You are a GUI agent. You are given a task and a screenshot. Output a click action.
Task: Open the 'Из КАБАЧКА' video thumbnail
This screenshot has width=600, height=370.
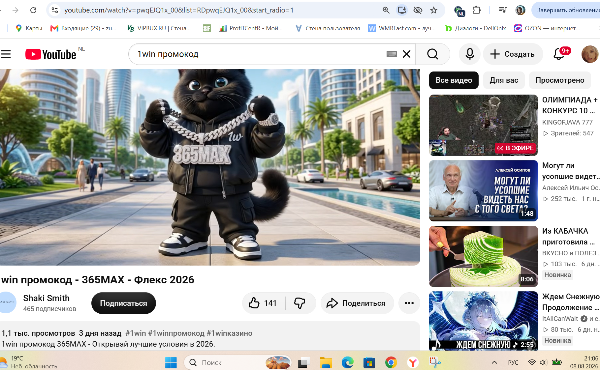click(484, 256)
